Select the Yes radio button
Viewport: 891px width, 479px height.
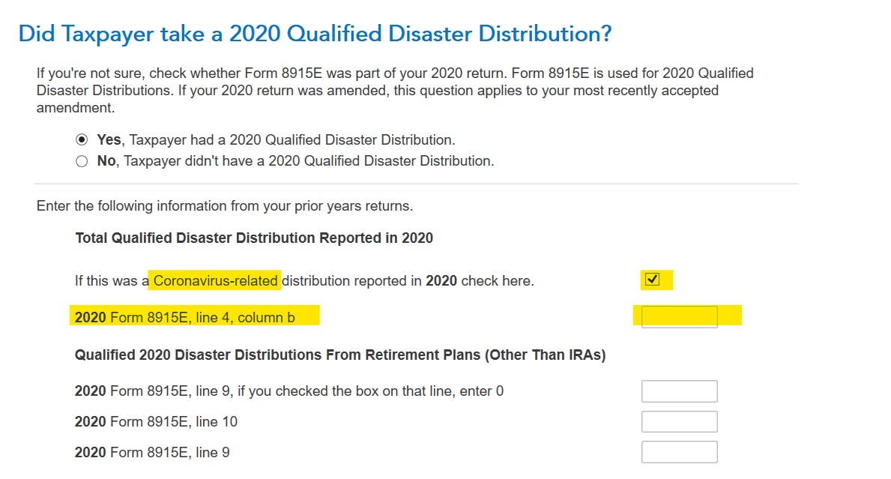(82, 139)
